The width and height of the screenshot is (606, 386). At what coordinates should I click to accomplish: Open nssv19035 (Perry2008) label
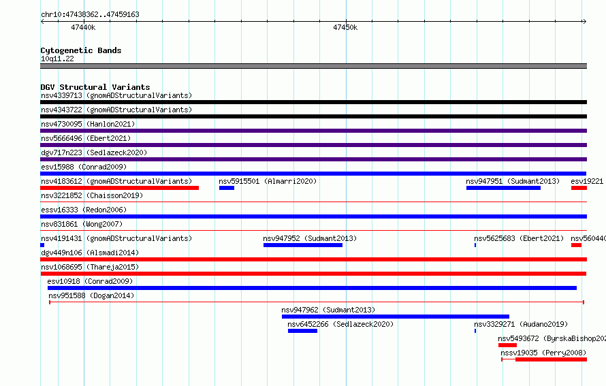(x=543, y=353)
